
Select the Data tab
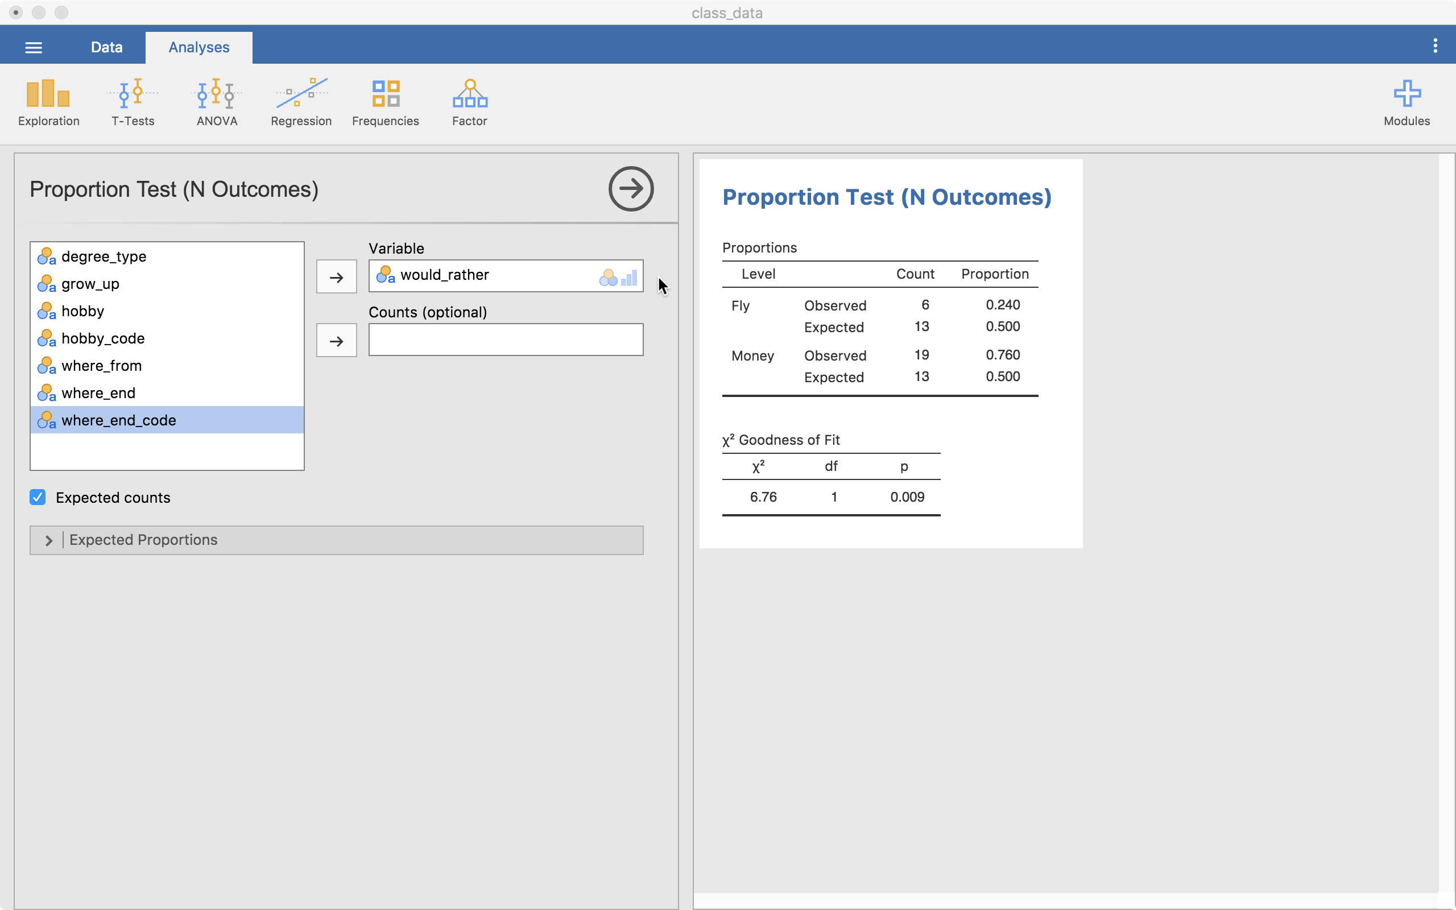(x=105, y=47)
